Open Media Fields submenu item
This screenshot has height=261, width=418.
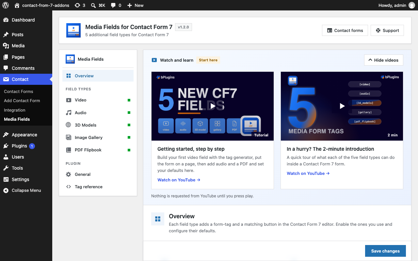point(17,119)
